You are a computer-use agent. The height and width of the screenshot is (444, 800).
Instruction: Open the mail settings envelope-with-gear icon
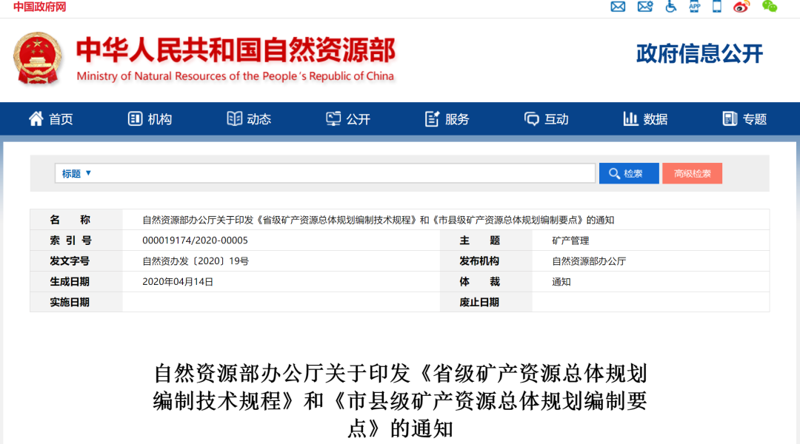645,7
